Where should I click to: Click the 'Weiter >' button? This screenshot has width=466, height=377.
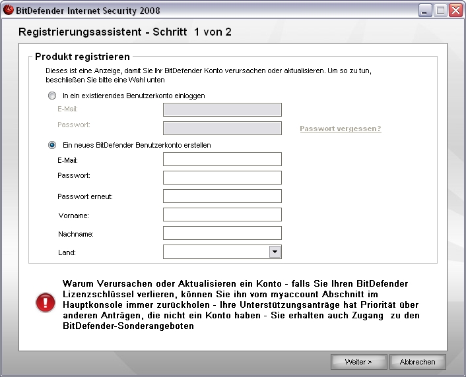tap(358, 362)
